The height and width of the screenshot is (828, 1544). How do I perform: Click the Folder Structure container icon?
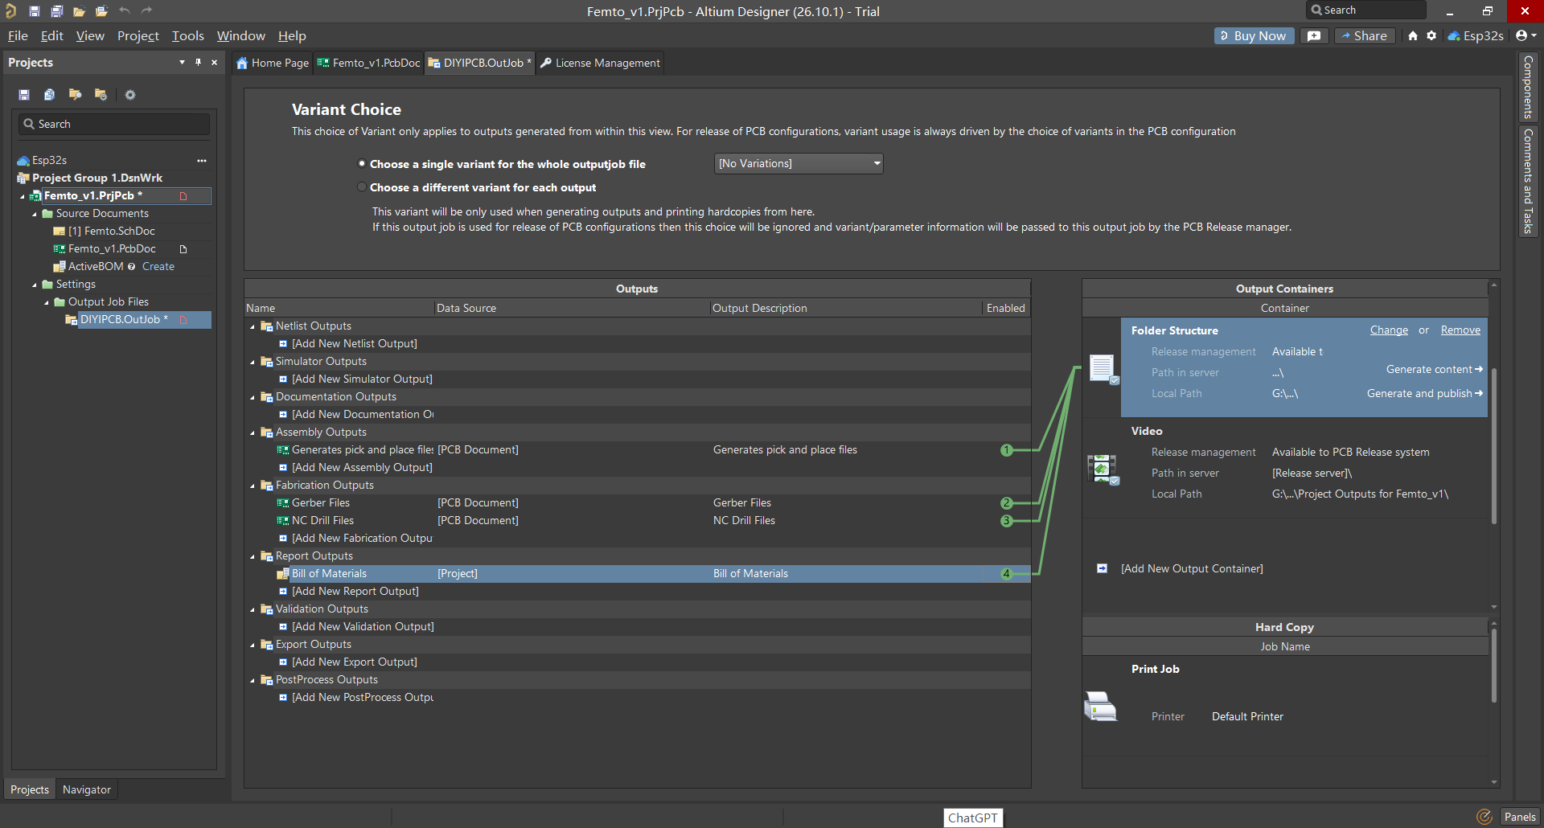pos(1103,369)
